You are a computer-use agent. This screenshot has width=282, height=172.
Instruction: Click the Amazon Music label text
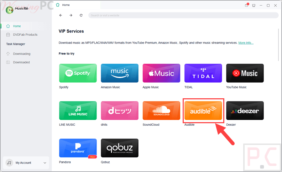pos(110,87)
